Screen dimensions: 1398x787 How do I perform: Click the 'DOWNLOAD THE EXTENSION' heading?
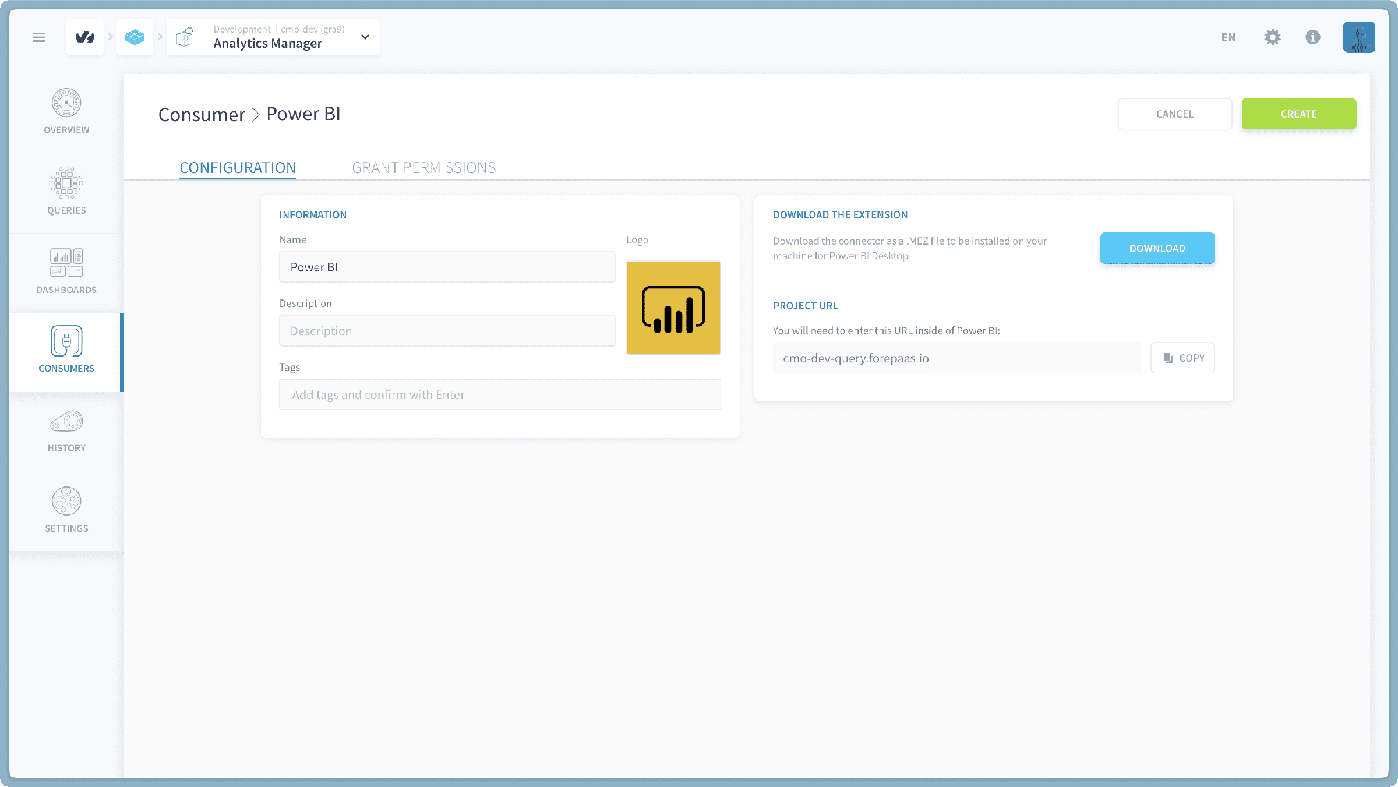pos(840,215)
